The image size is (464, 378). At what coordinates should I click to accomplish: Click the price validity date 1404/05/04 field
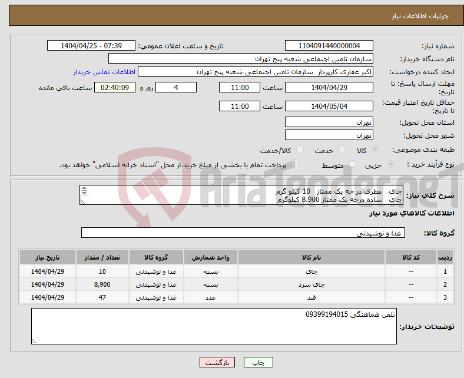tap(329, 106)
